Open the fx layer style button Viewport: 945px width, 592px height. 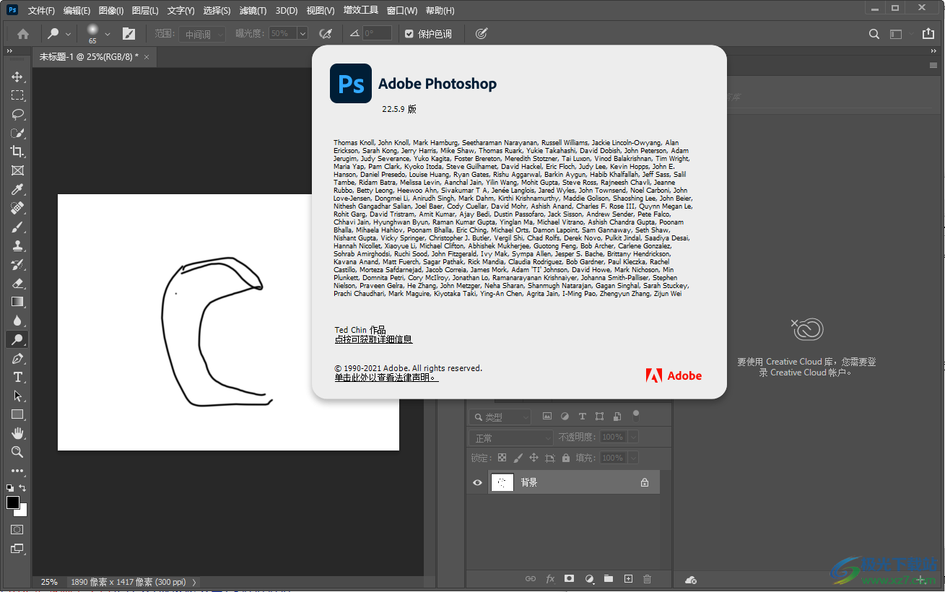click(x=550, y=579)
